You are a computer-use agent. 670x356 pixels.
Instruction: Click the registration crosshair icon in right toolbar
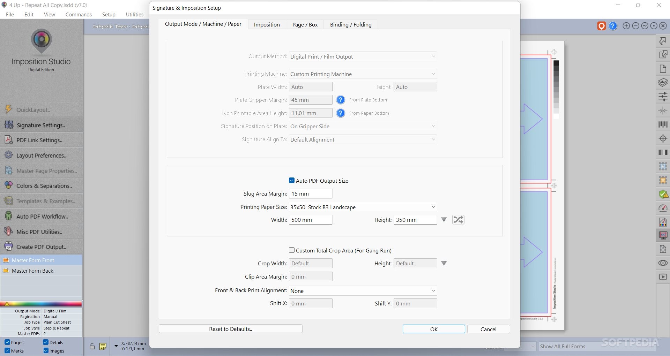click(x=663, y=138)
